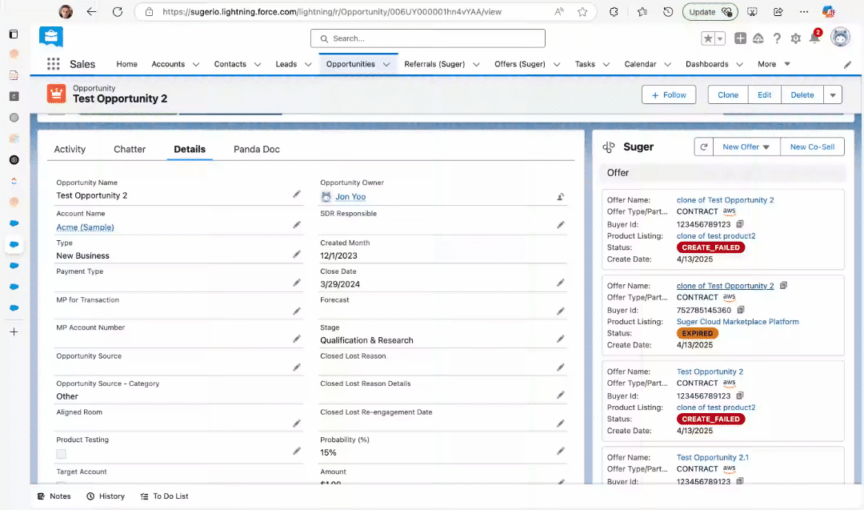Viewport: 864px width, 510px height.
Task: Open browser extensions puzzle icon
Action: [614, 11]
